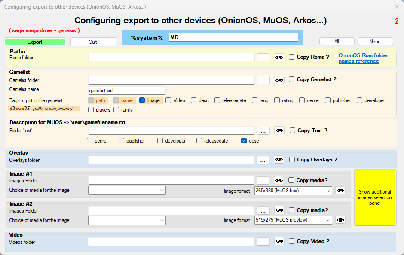Open OnionOS Rom folder names reference link

click(363, 58)
